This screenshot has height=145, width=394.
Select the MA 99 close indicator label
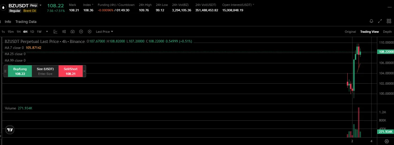[x=15, y=60]
